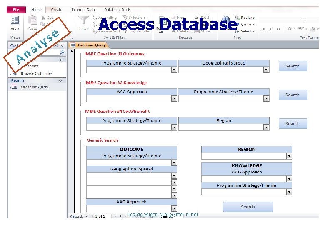Screen dimensions: 325x225
Task: Click the Font Color A icon
Action: pos(290,29)
